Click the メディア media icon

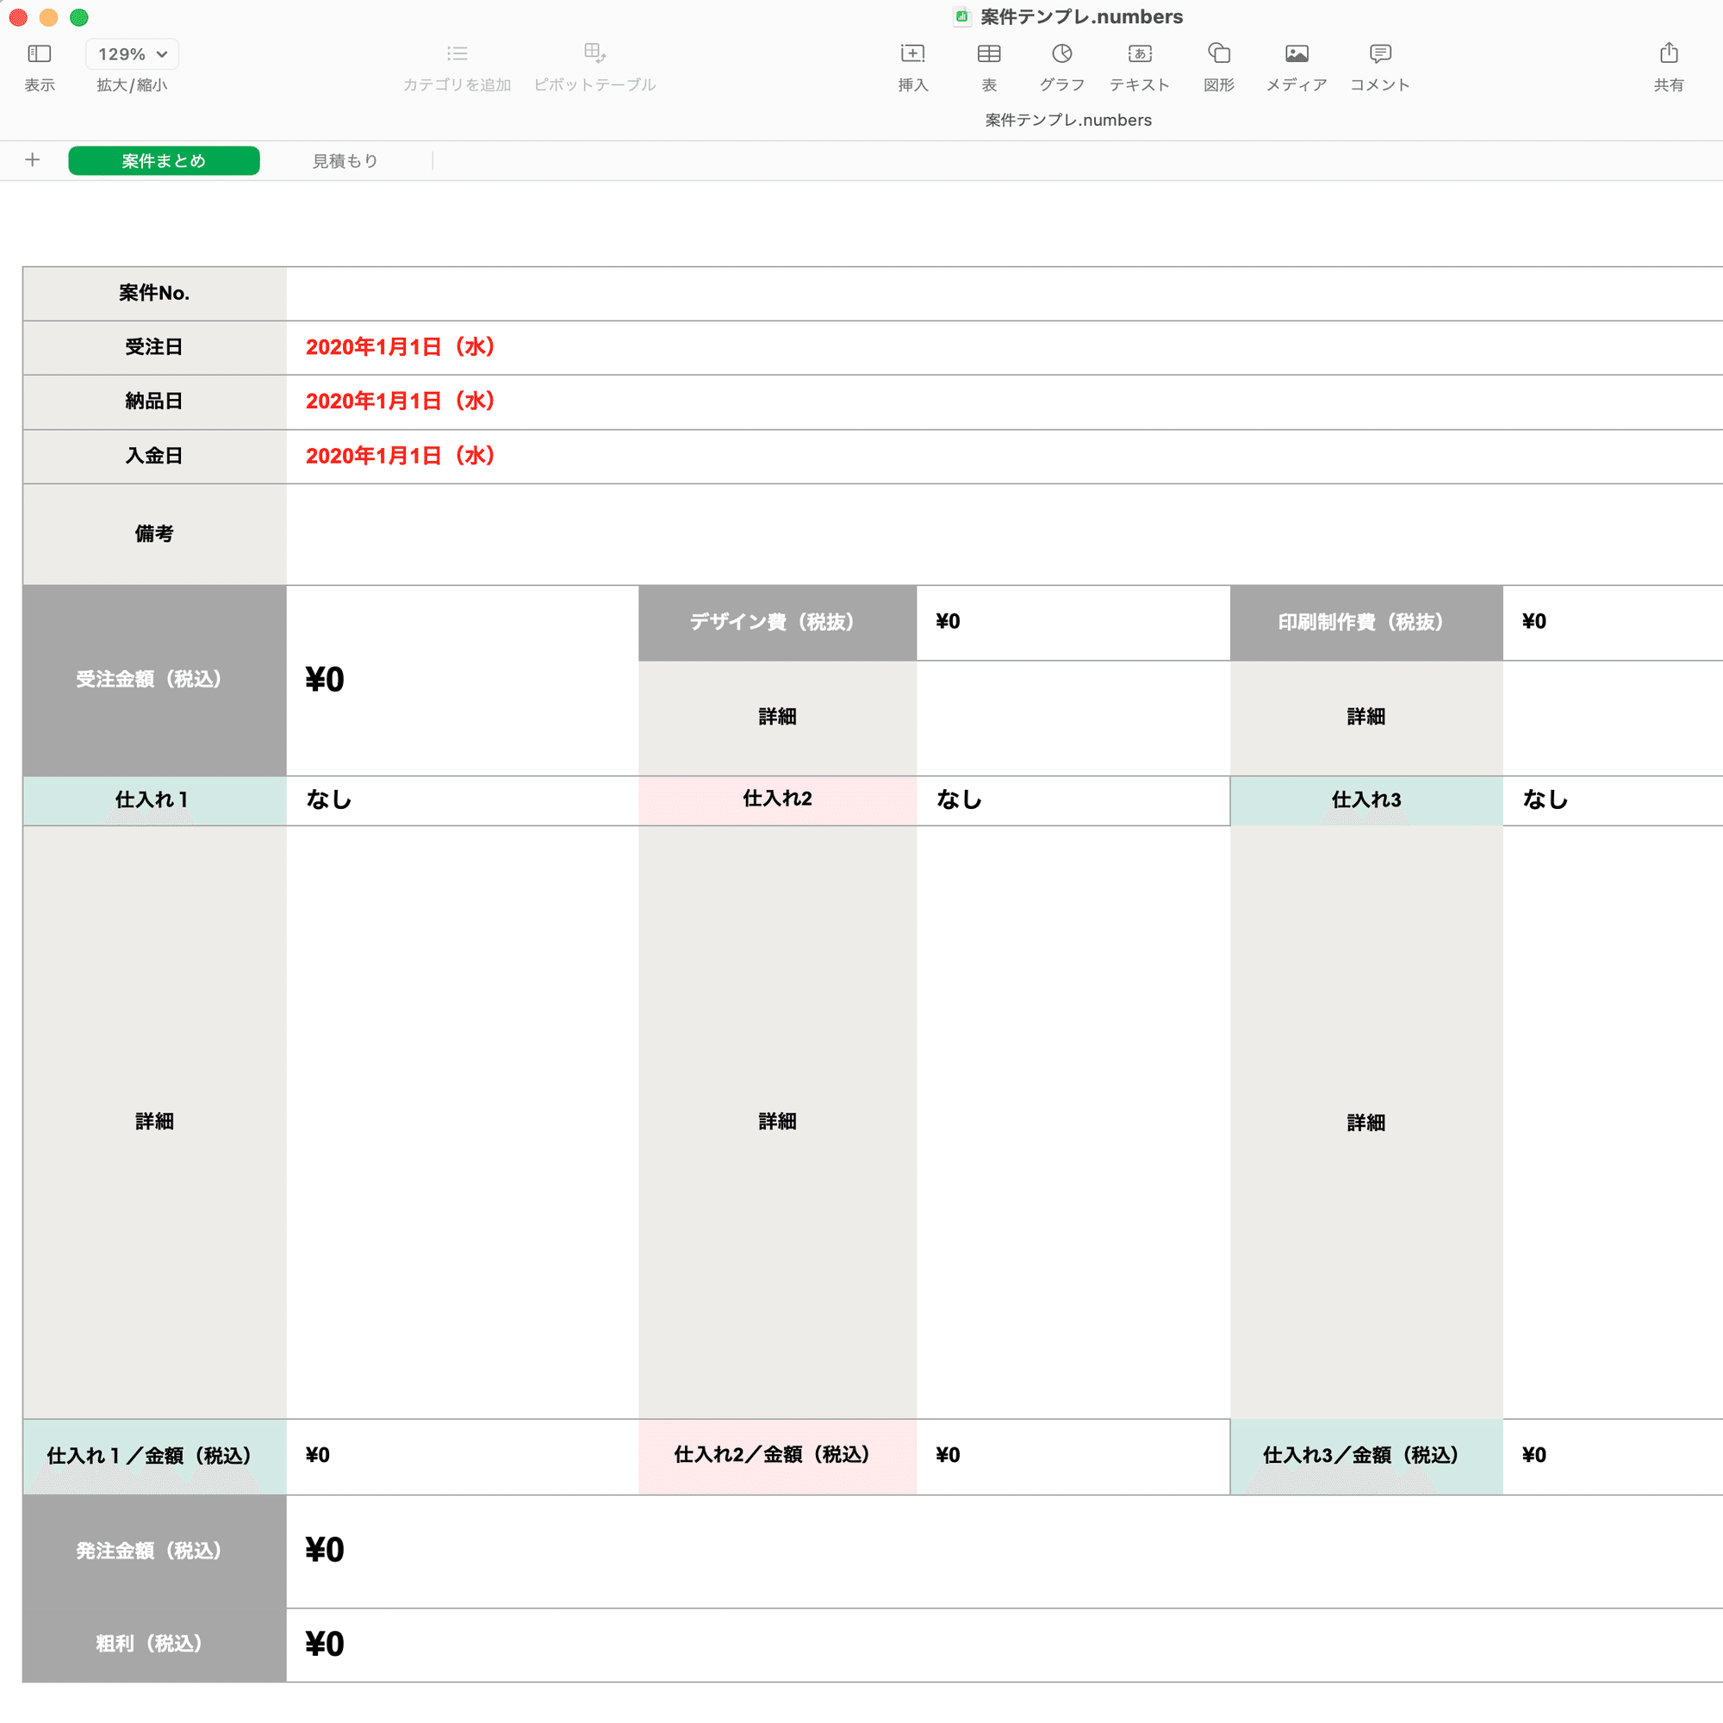click(x=1296, y=54)
